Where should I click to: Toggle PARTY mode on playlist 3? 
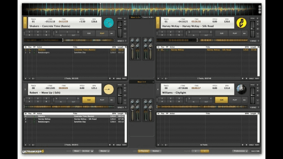(x=123, y=144)
